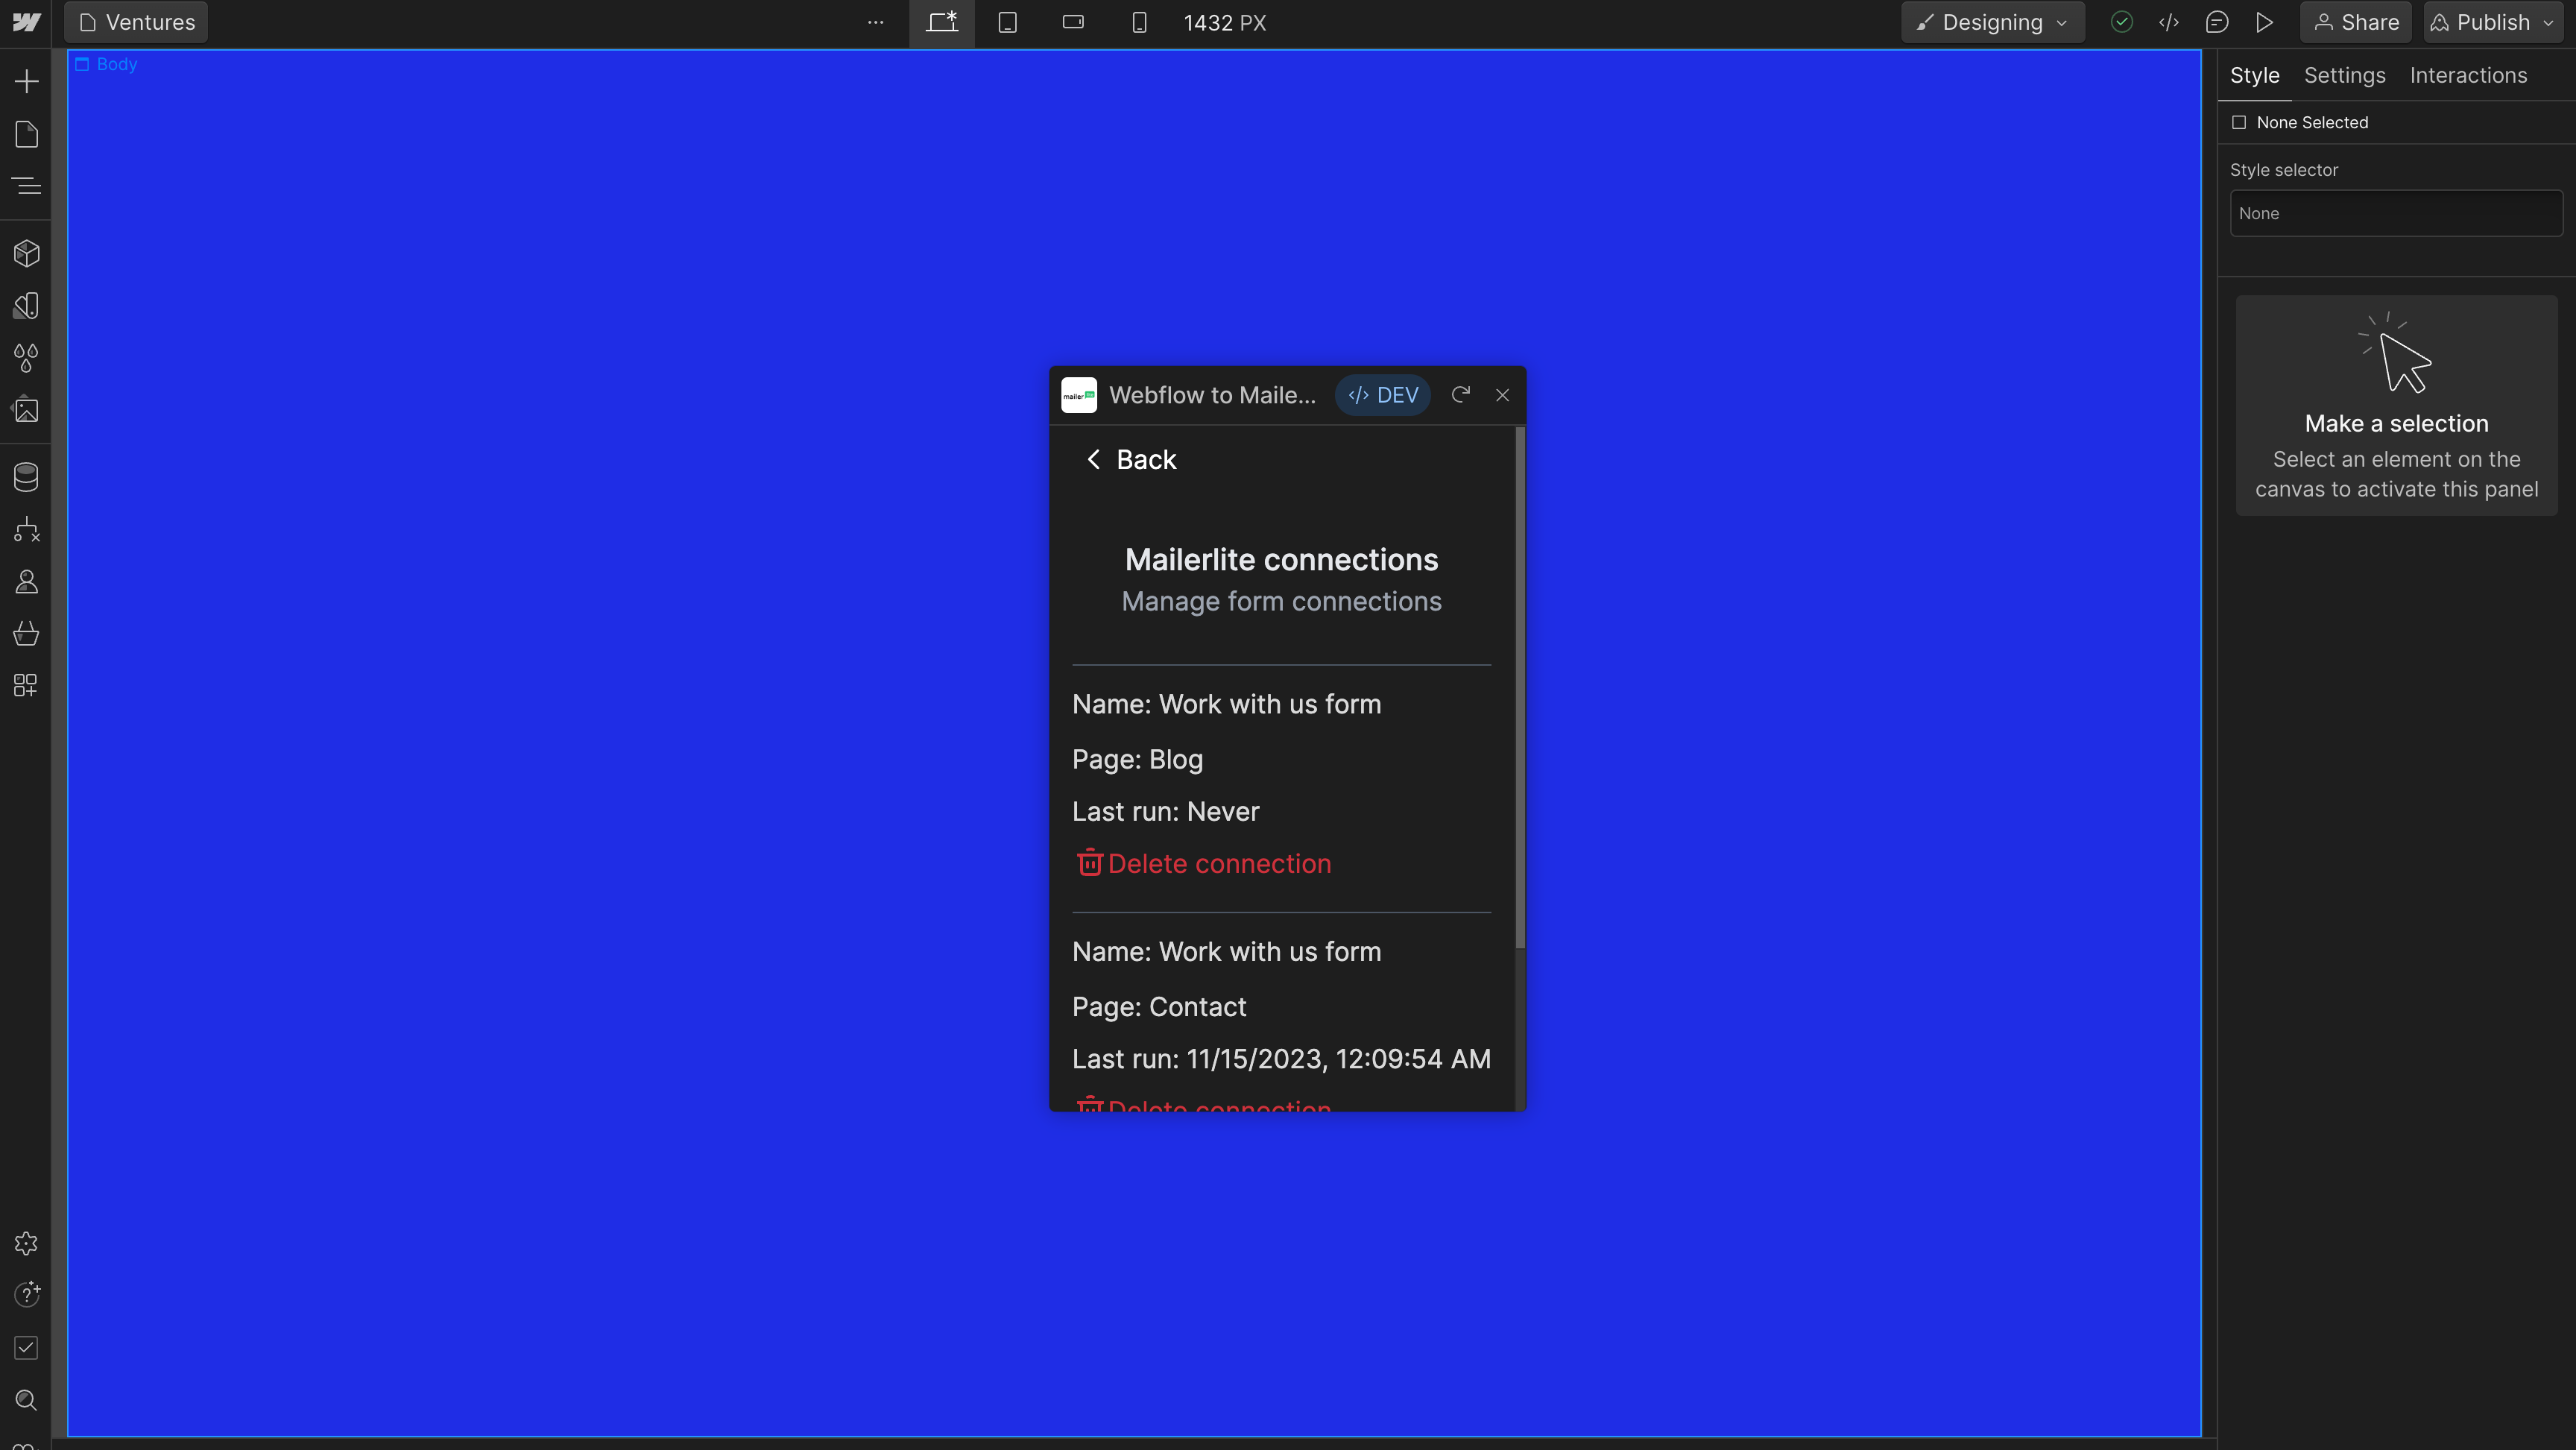Open the Style selector None field
Screen dimensions: 2576x1450
pyautogui.click(x=2395, y=213)
